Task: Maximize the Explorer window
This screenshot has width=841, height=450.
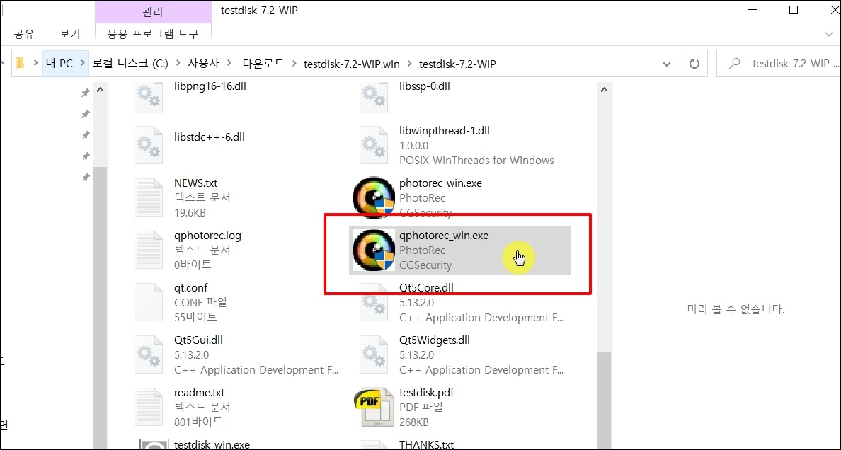Action: click(794, 10)
